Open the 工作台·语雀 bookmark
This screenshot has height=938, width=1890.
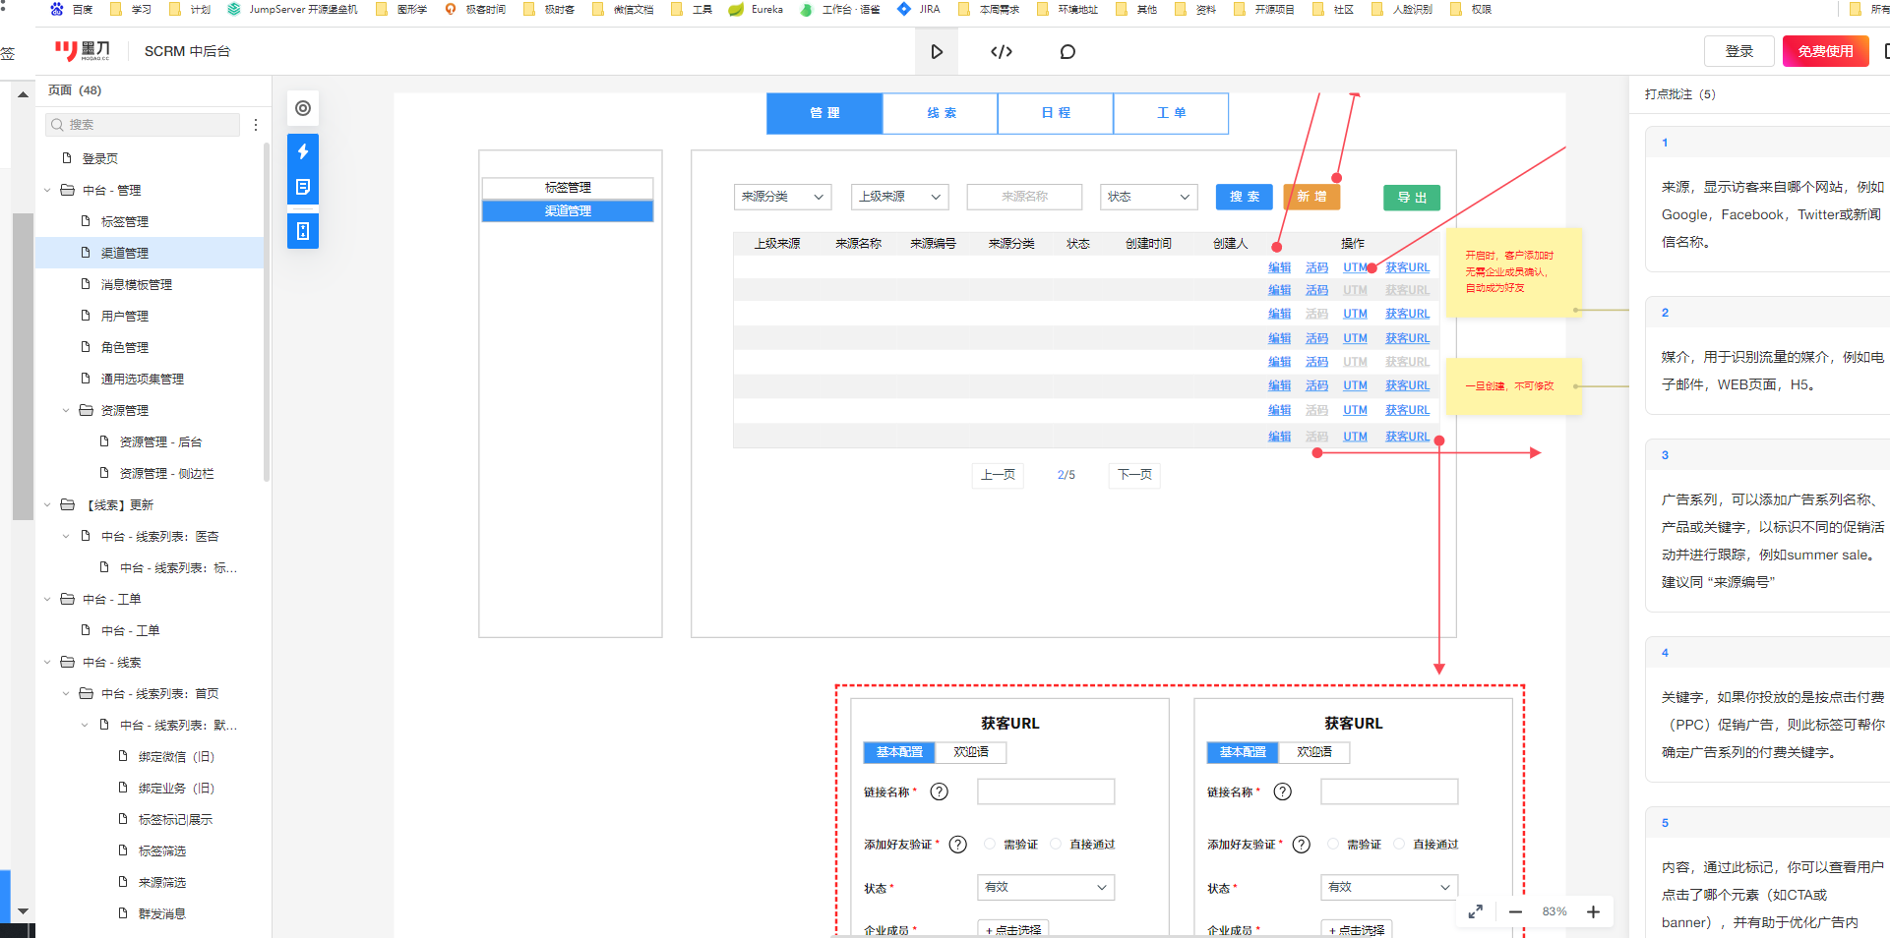pos(840,9)
